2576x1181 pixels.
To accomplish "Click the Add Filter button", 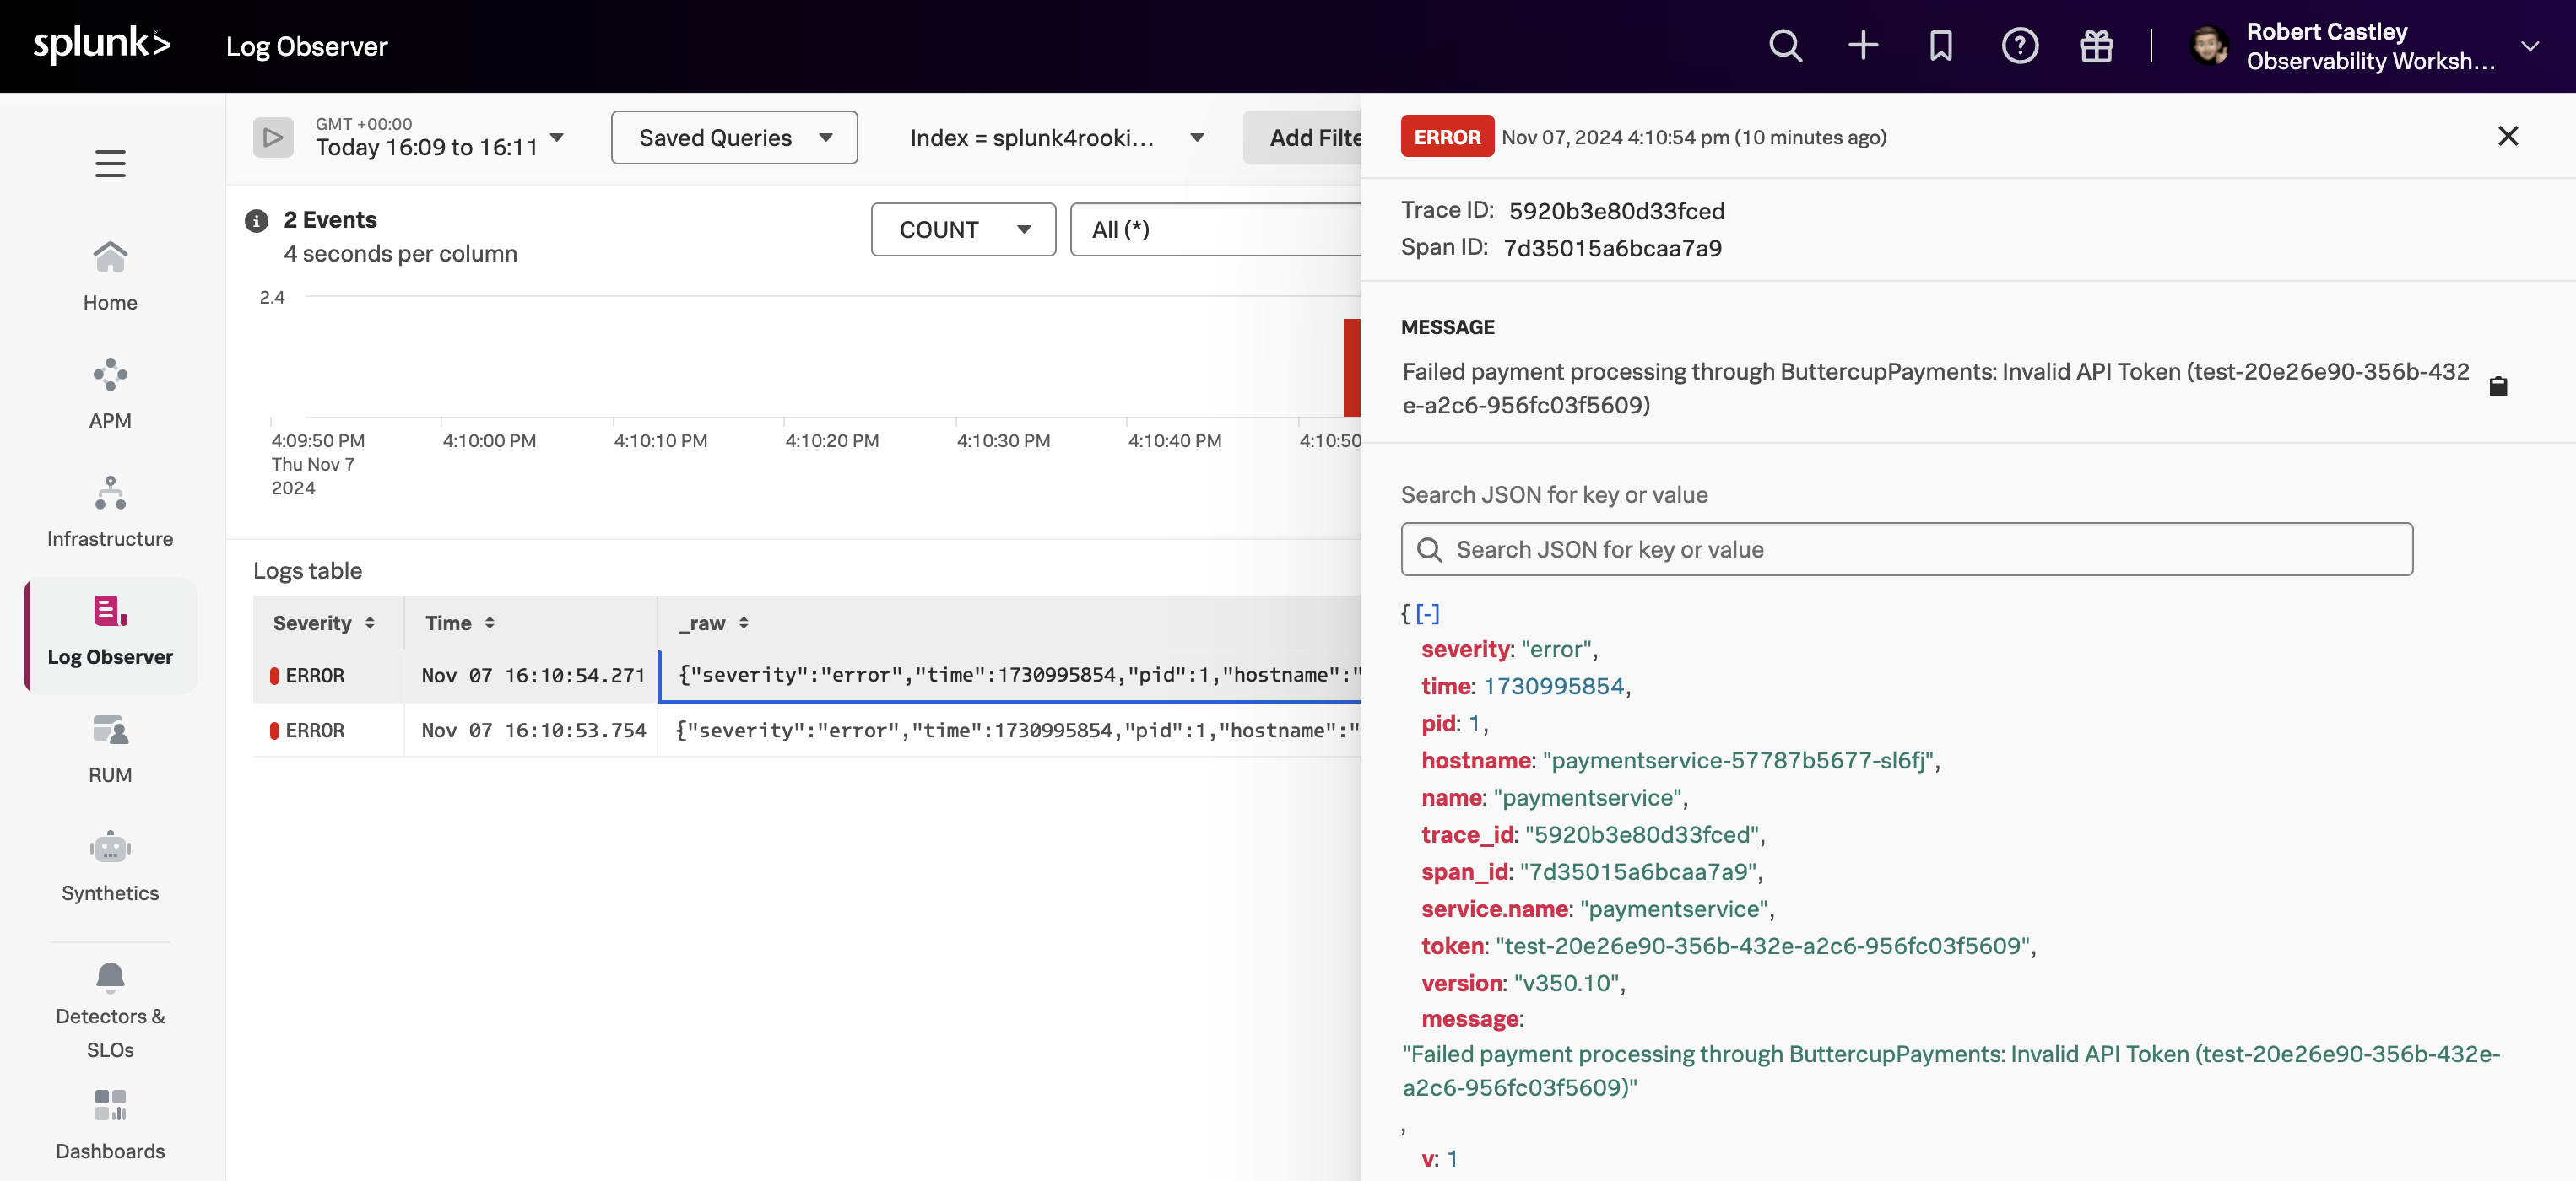I will (1310, 138).
